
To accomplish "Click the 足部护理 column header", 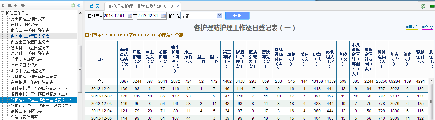I will (x=162, y=59).
